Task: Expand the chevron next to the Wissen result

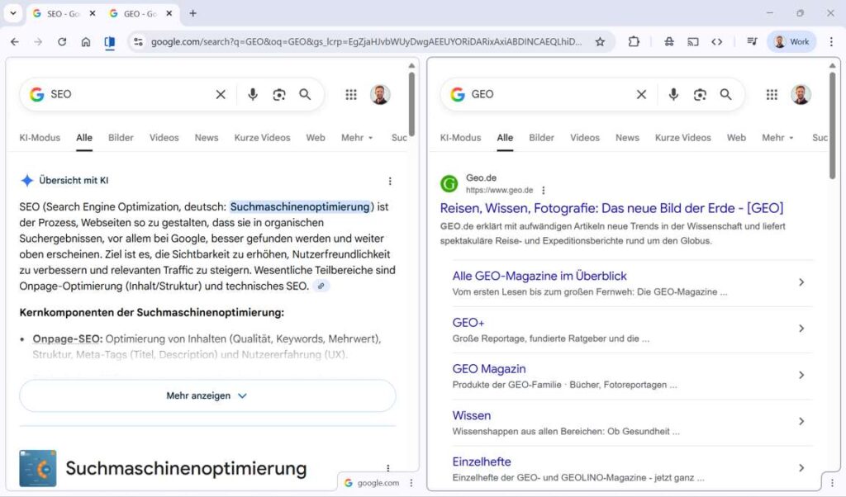Action: (x=801, y=421)
